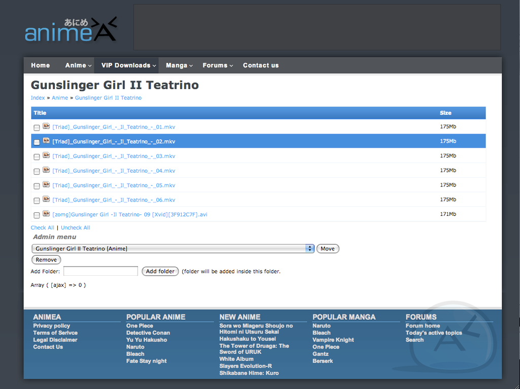Click video file icon for episode 03

pyautogui.click(x=46, y=156)
